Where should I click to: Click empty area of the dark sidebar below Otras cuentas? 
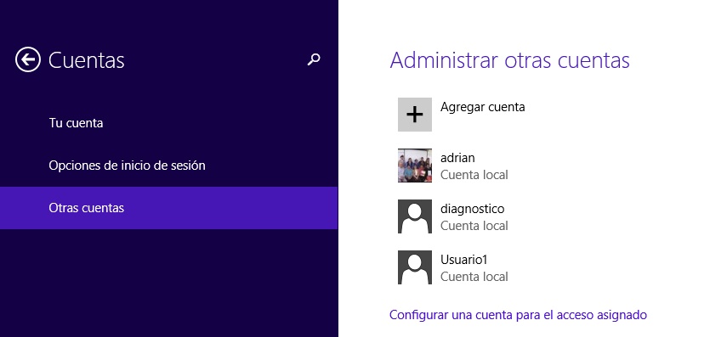coord(168,283)
